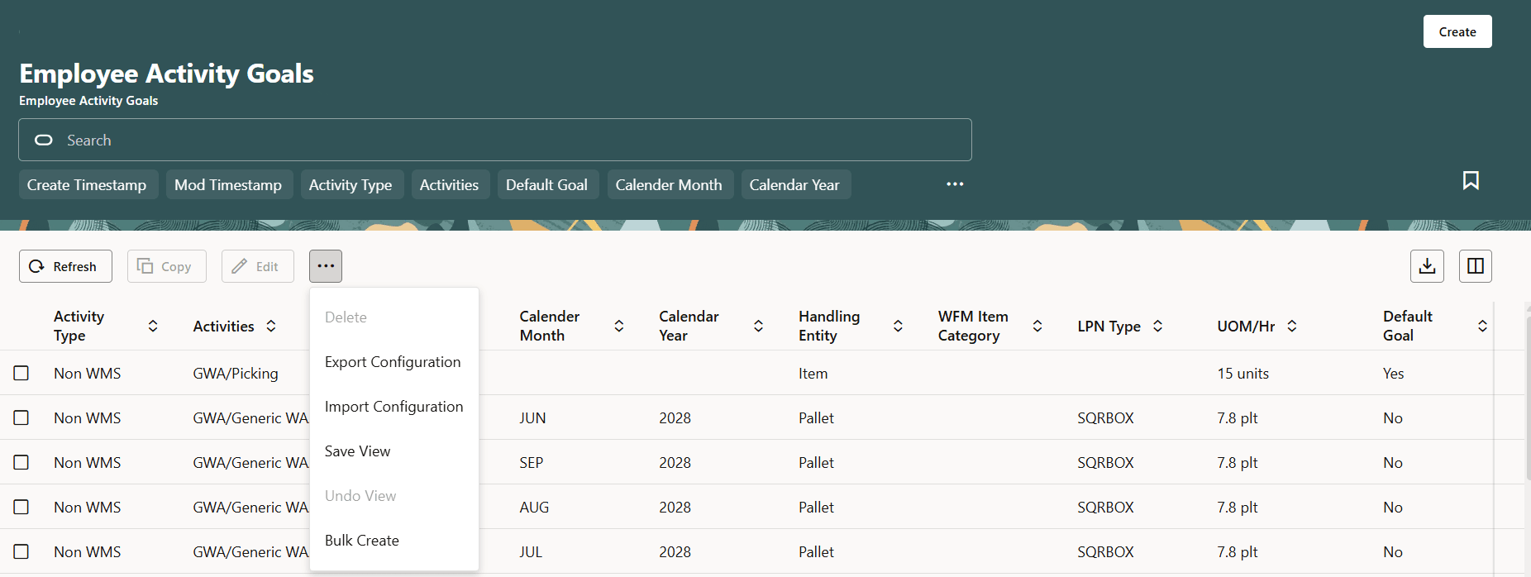Choose Export Configuration from the menu
1531x577 pixels.
393,362
